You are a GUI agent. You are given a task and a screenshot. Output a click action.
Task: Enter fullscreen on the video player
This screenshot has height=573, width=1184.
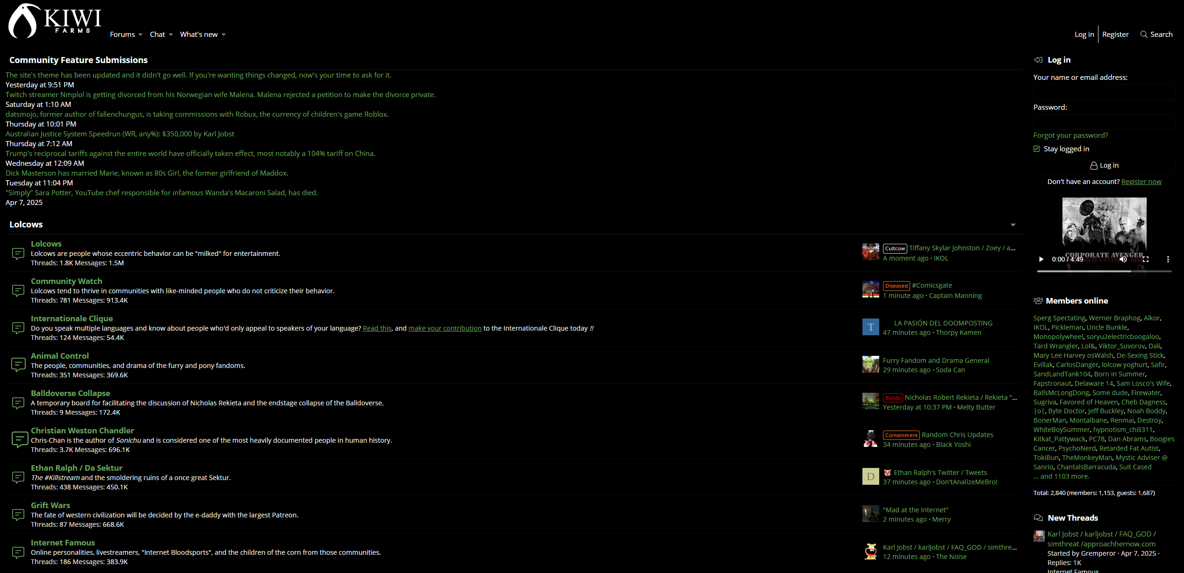point(1146,259)
